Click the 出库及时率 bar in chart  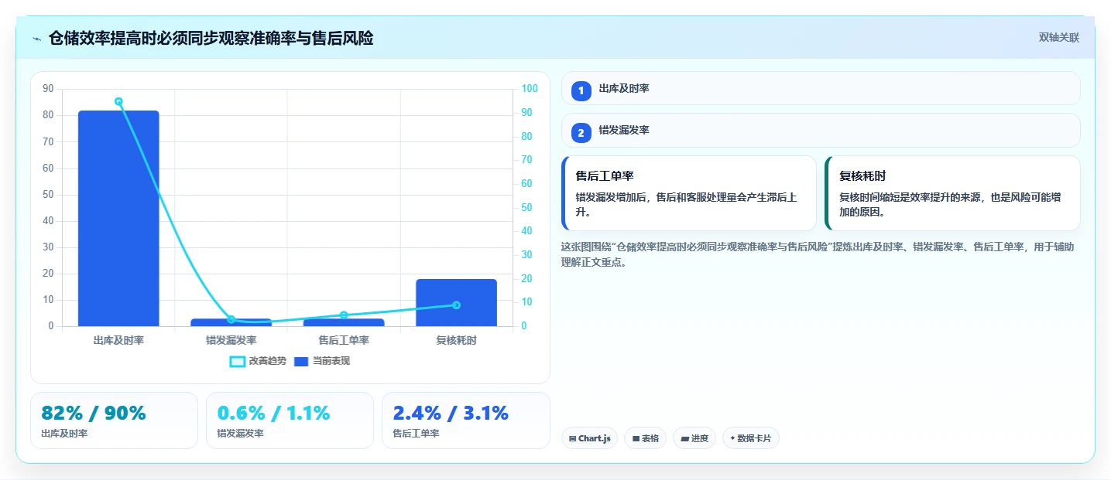tap(118, 218)
